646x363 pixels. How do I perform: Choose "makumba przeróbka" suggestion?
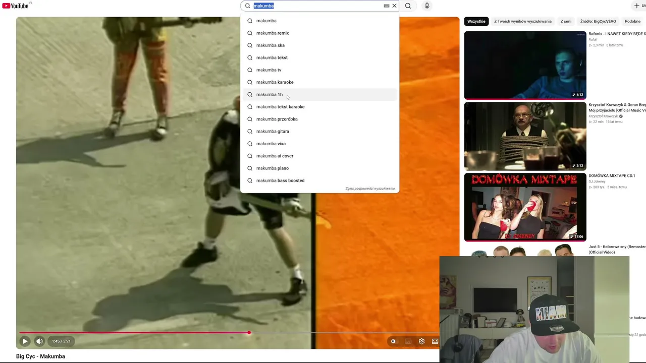[x=319, y=119]
